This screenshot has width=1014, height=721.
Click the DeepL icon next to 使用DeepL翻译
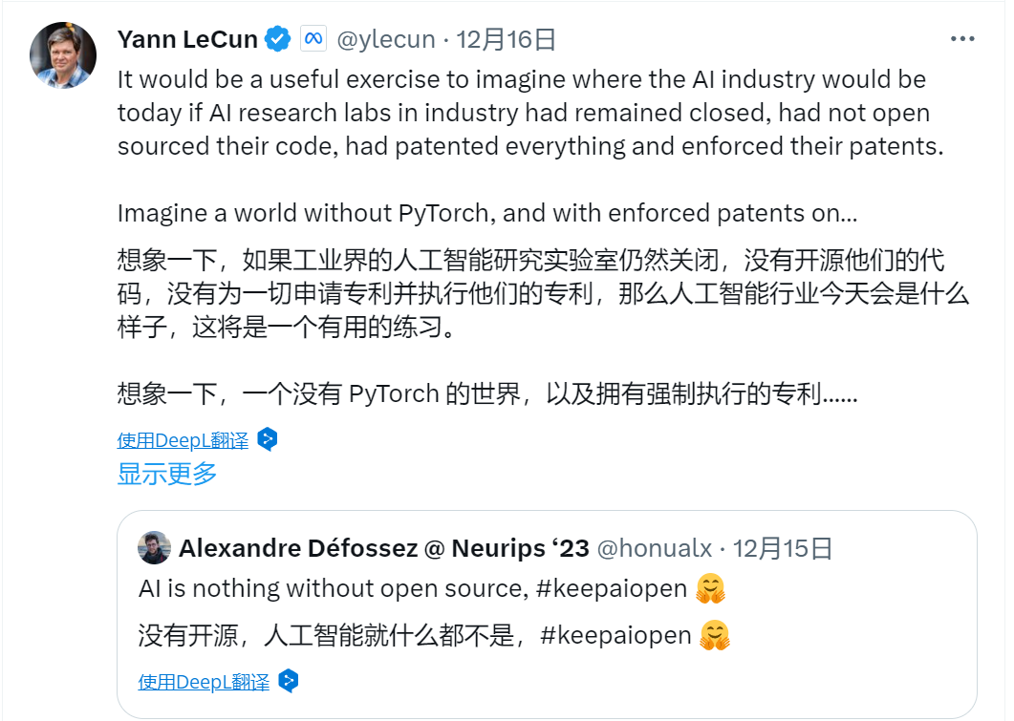(267, 439)
